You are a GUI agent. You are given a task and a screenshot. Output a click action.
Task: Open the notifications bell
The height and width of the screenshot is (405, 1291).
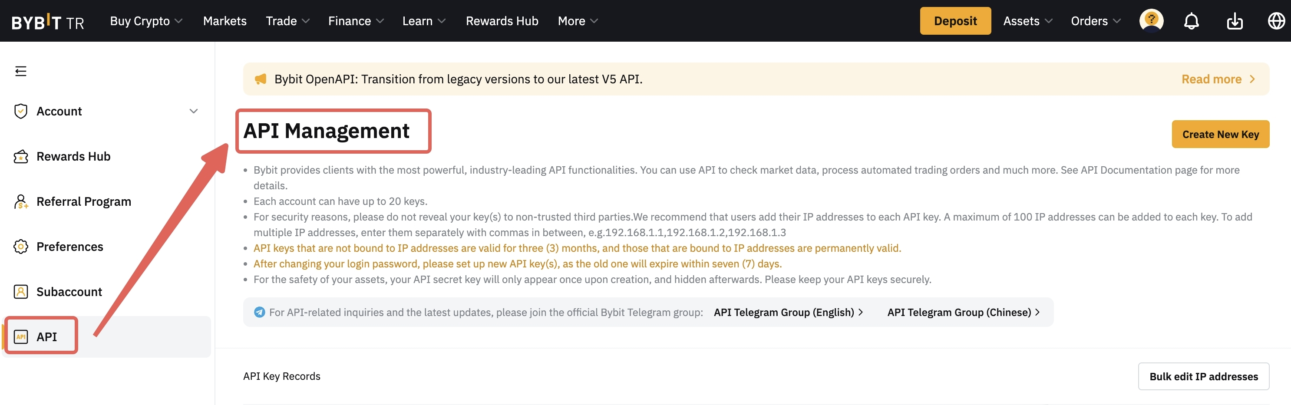[x=1191, y=21]
